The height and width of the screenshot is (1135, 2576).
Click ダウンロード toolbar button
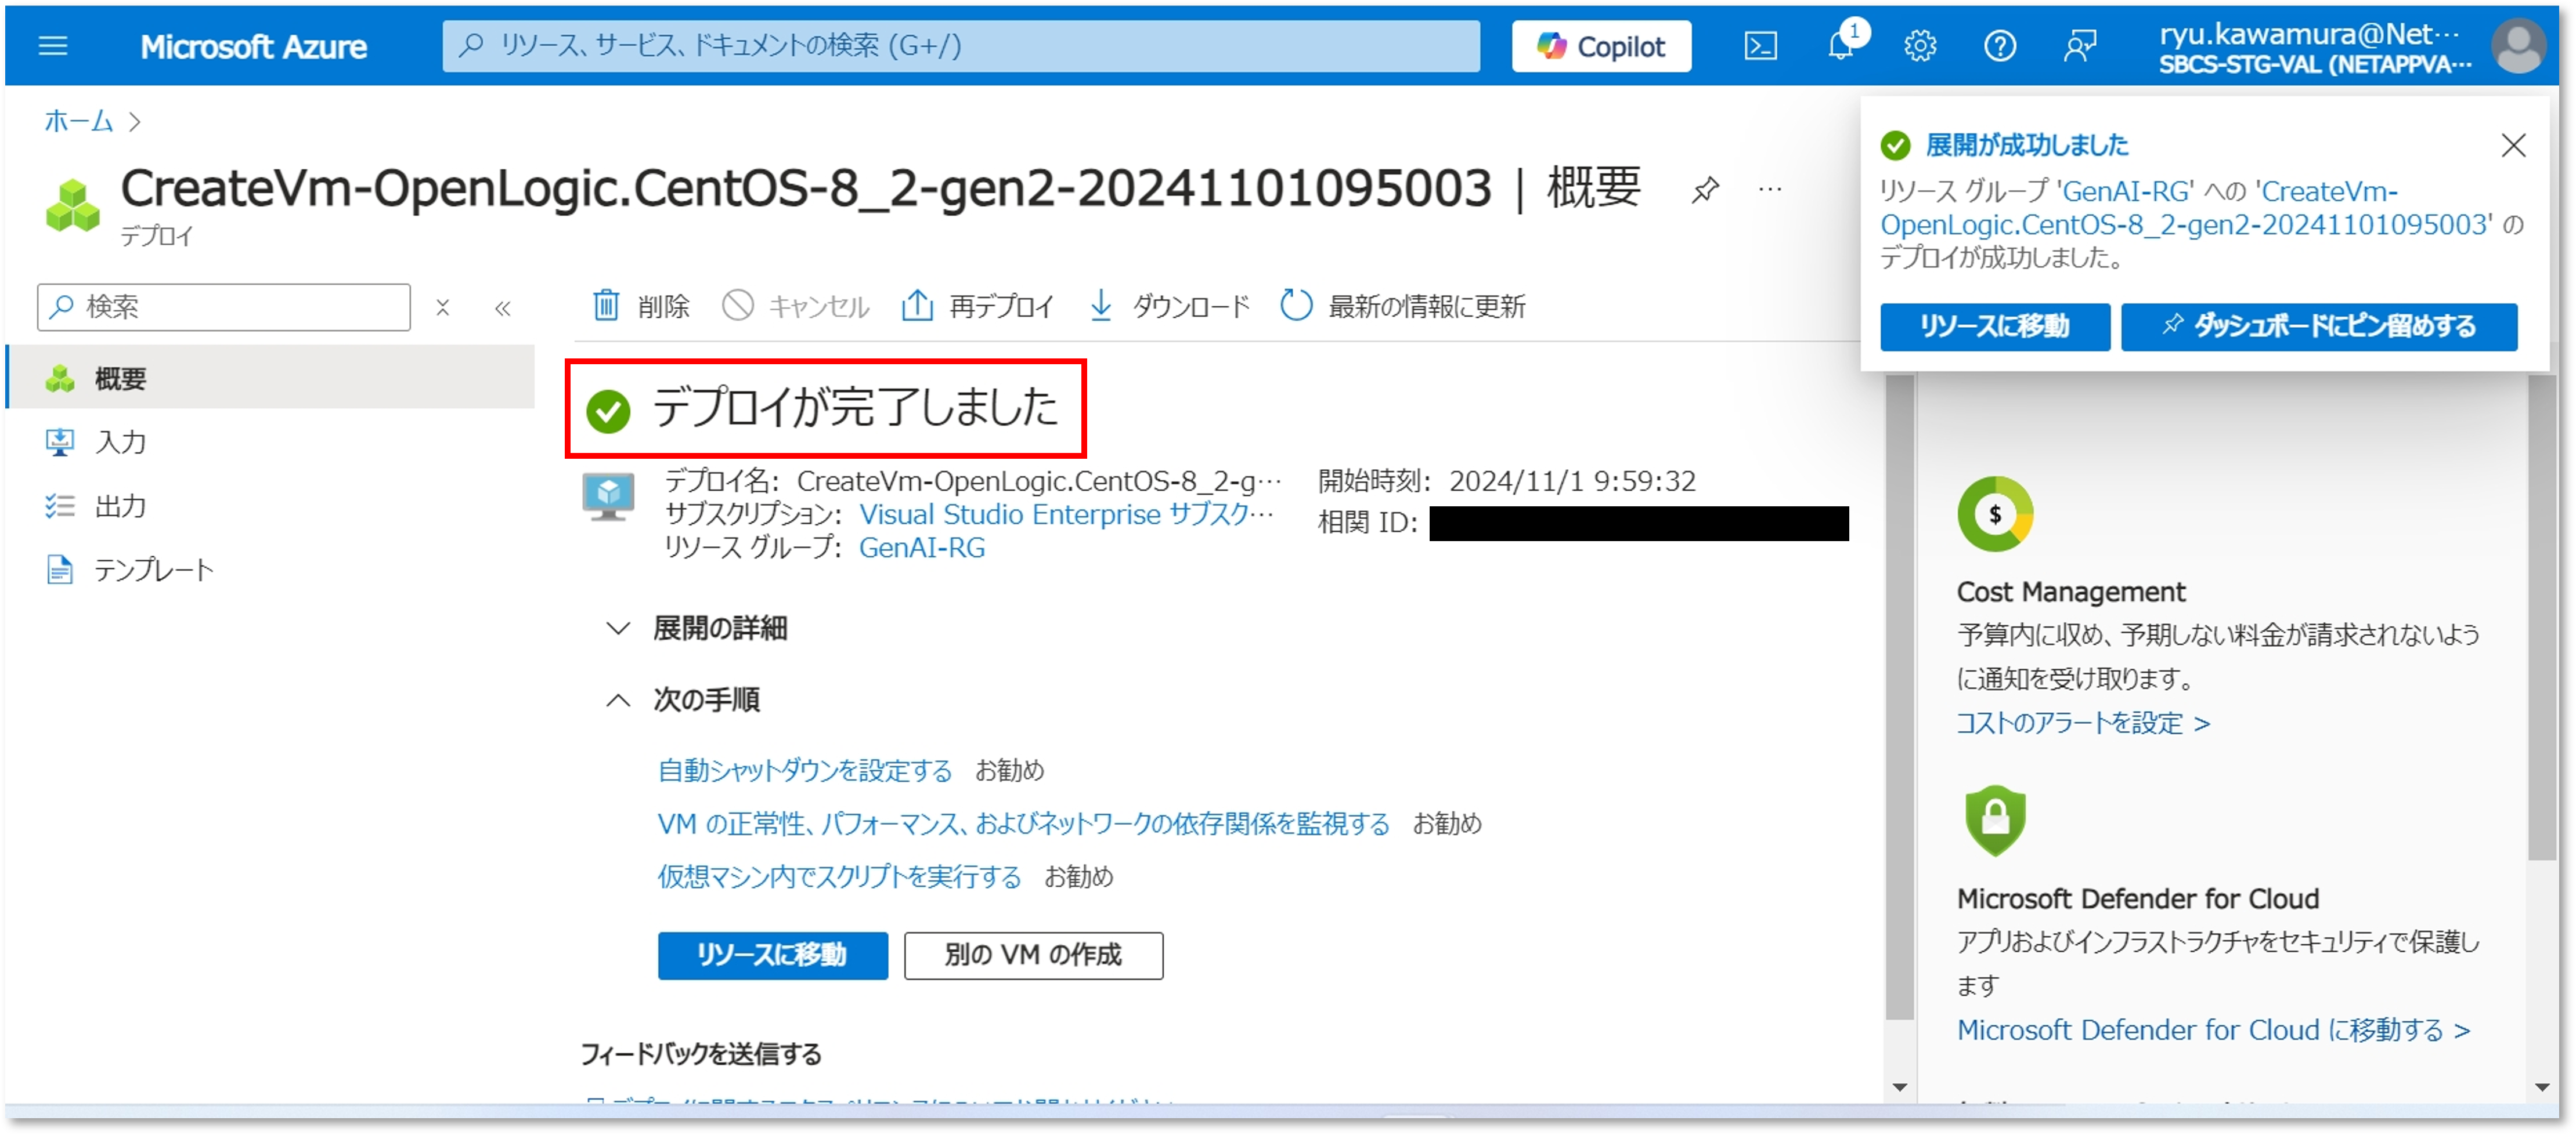[x=1169, y=306]
